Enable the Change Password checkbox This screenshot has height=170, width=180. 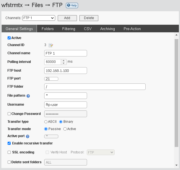coord(9,114)
